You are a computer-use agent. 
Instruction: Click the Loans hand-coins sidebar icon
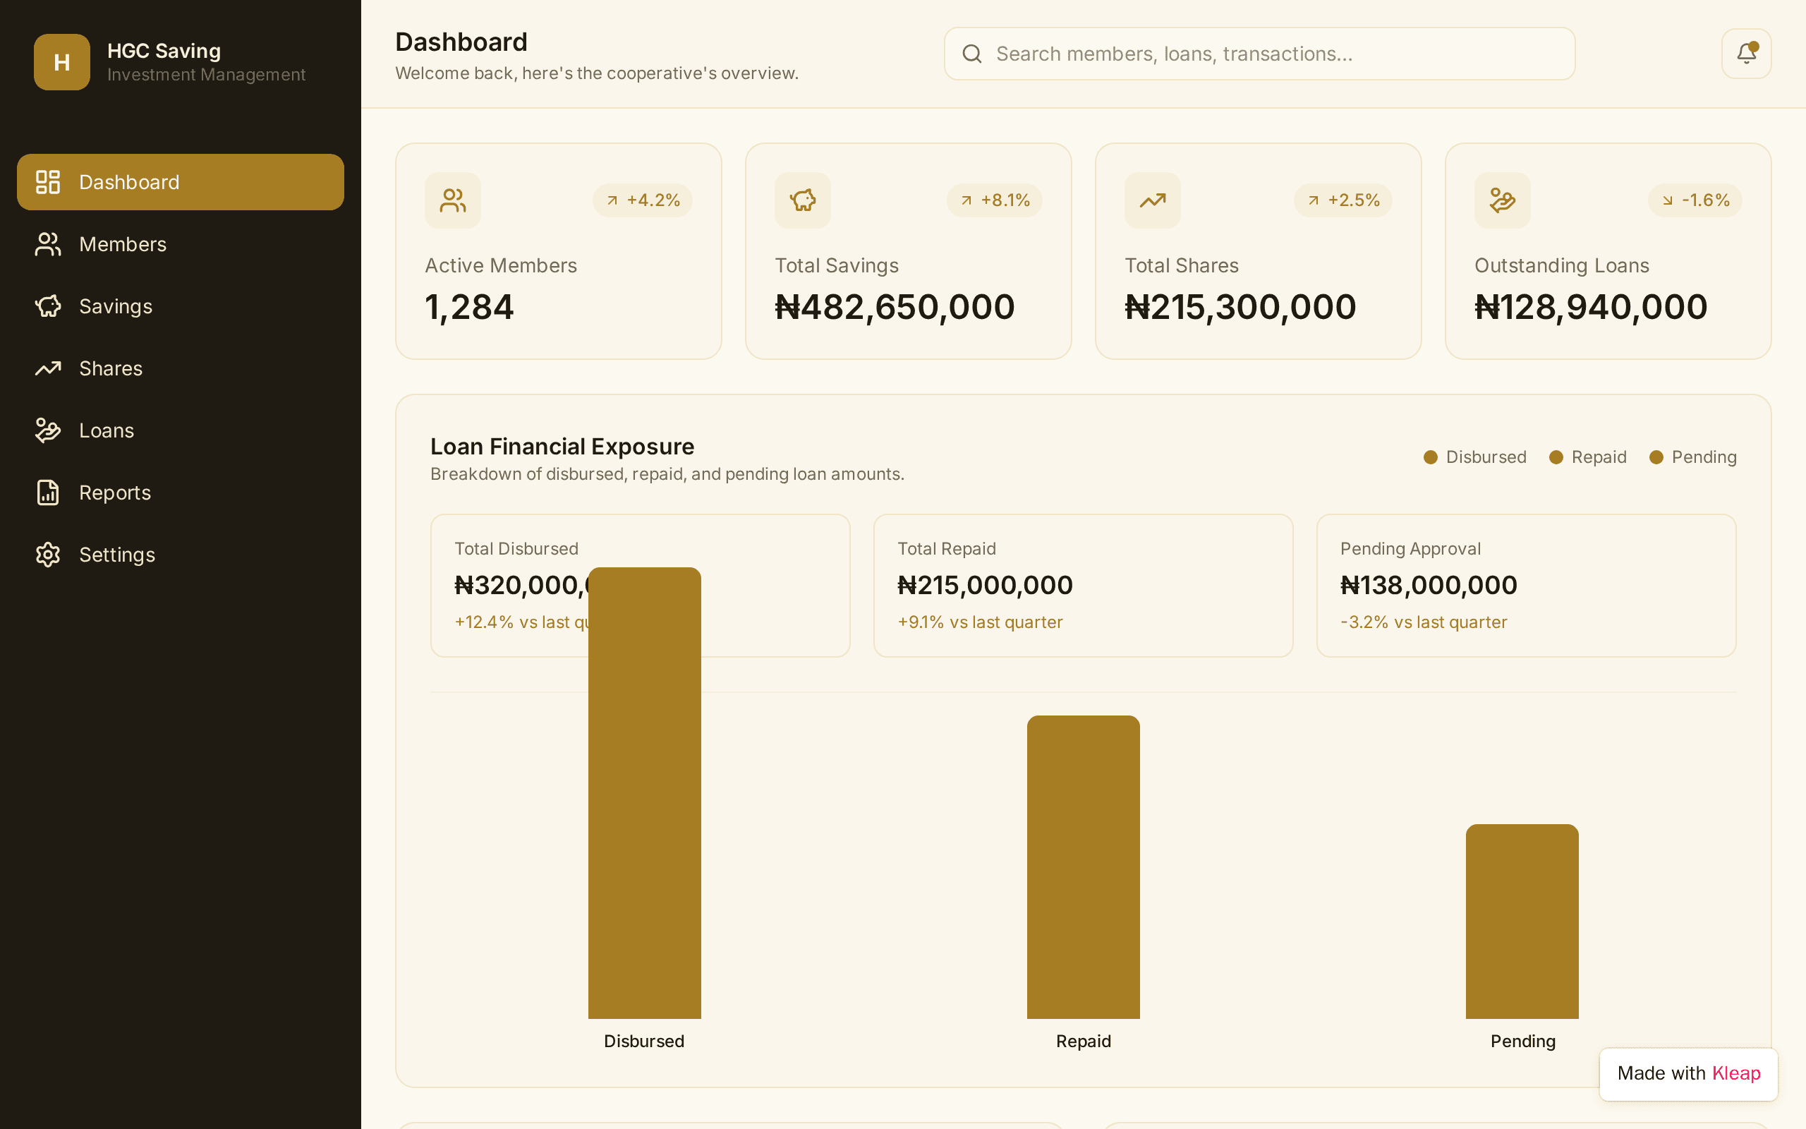(x=48, y=430)
